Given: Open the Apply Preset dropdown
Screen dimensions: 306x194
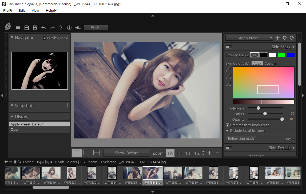Looking at the screenshot, I should tap(249, 38).
